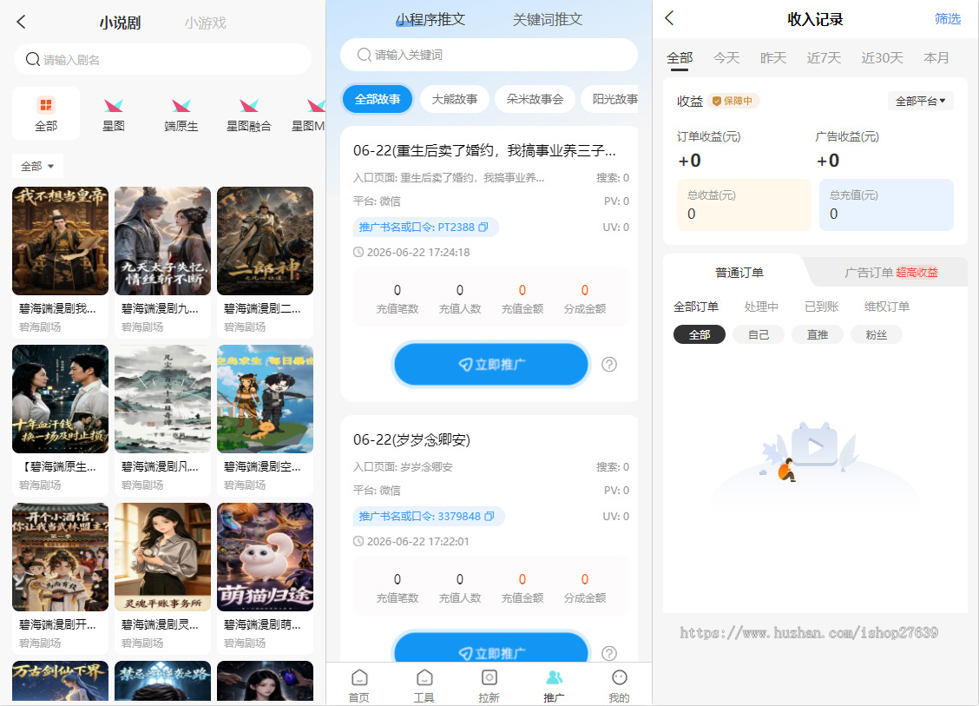Viewport: 979px width, 706px height.
Task: Click the 保障中 shield badge
Action: [x=733, y=102]
